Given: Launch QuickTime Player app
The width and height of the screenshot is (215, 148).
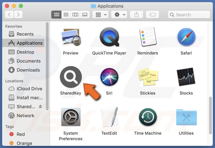Looking at the screenshot, I should click(x=109, y=37).
